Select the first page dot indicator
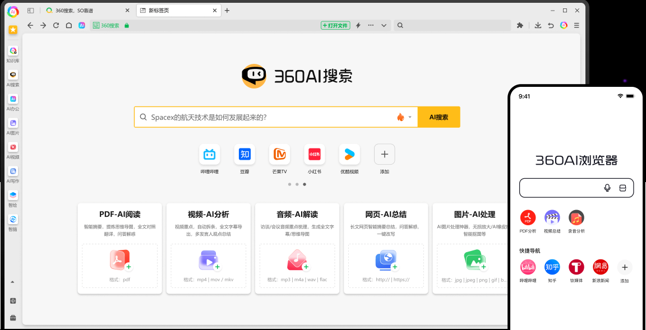 (289, 184)
